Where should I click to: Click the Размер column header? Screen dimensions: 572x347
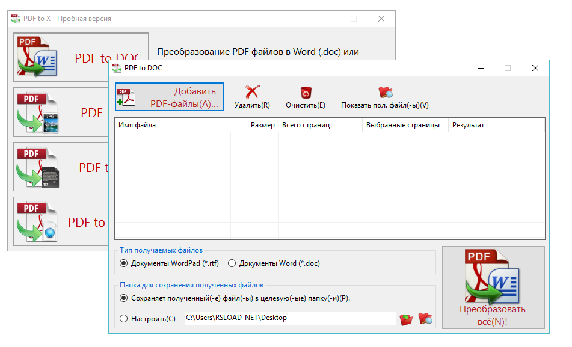[254, 125]
